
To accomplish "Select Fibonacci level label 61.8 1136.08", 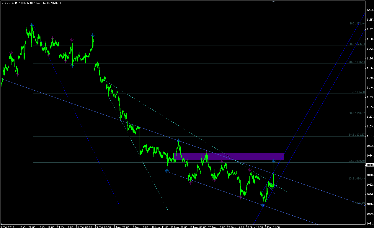I will point(357,92).
